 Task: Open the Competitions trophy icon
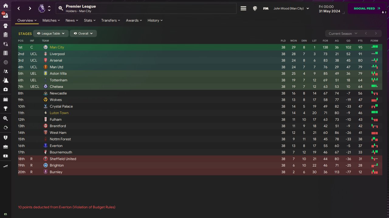pyautogui.click(x=5, y=108)
